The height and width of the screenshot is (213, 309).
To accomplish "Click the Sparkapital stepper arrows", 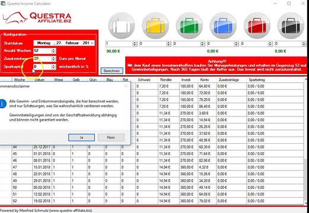I will coord(53,67).
